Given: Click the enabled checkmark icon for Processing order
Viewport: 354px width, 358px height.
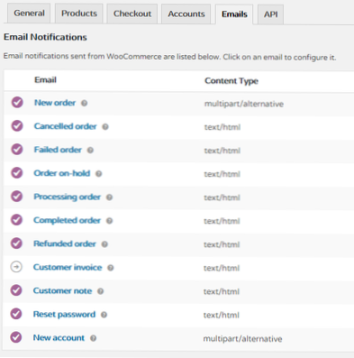Looking at the screenshot, I should tap(17, 197).
